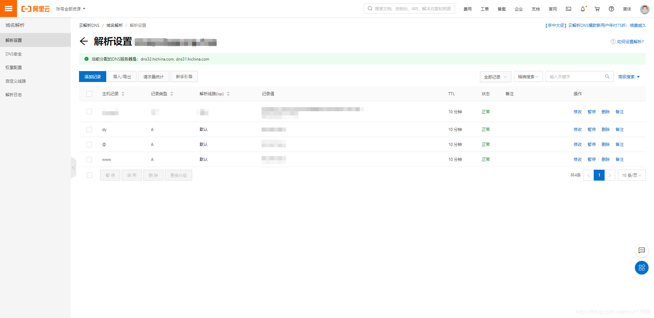Click the keyword search magnifier icon

[607, 77]
